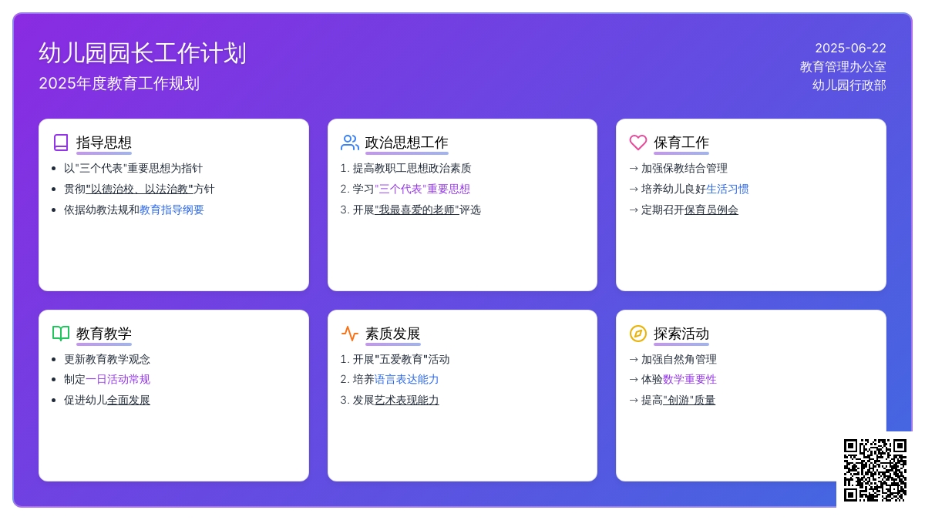Click list item 开展"五爱教育"活动
Screen dimensions: 925x520
click(402, 359)
